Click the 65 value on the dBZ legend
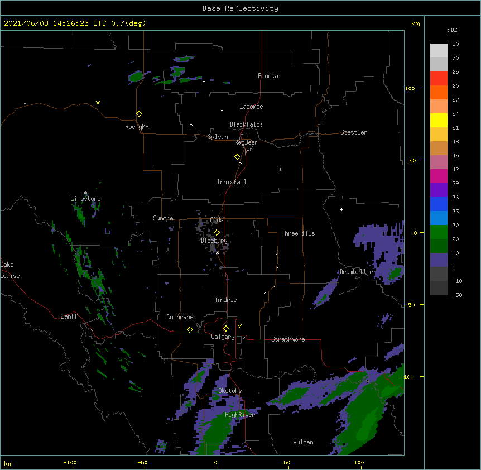This screenshot has width=481, height=470. [455, 72]
